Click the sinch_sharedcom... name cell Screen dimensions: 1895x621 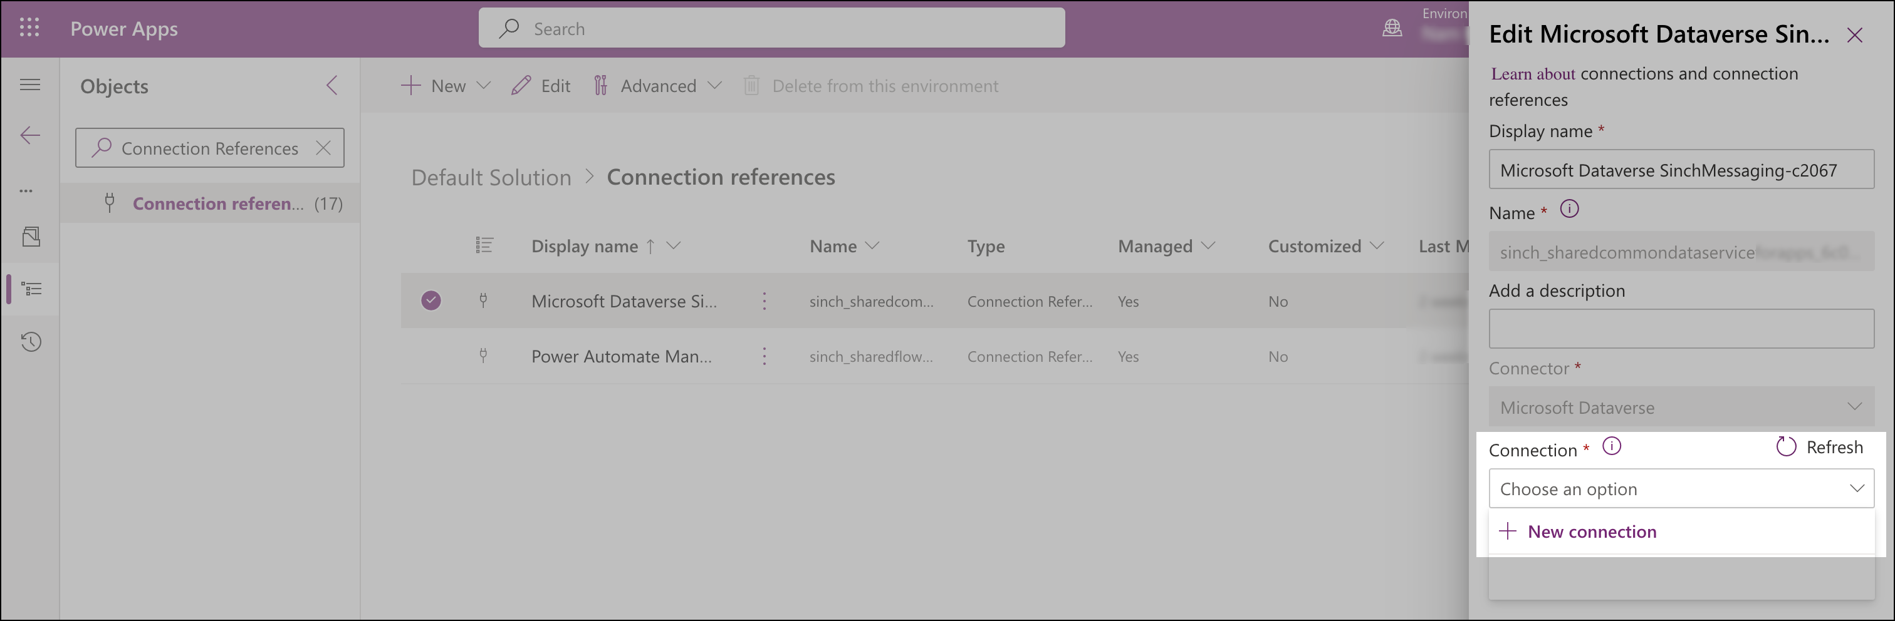pos(871,301)
